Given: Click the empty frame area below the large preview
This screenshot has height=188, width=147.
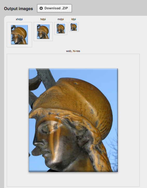Looking at the screenshot, I should (73, 179).
